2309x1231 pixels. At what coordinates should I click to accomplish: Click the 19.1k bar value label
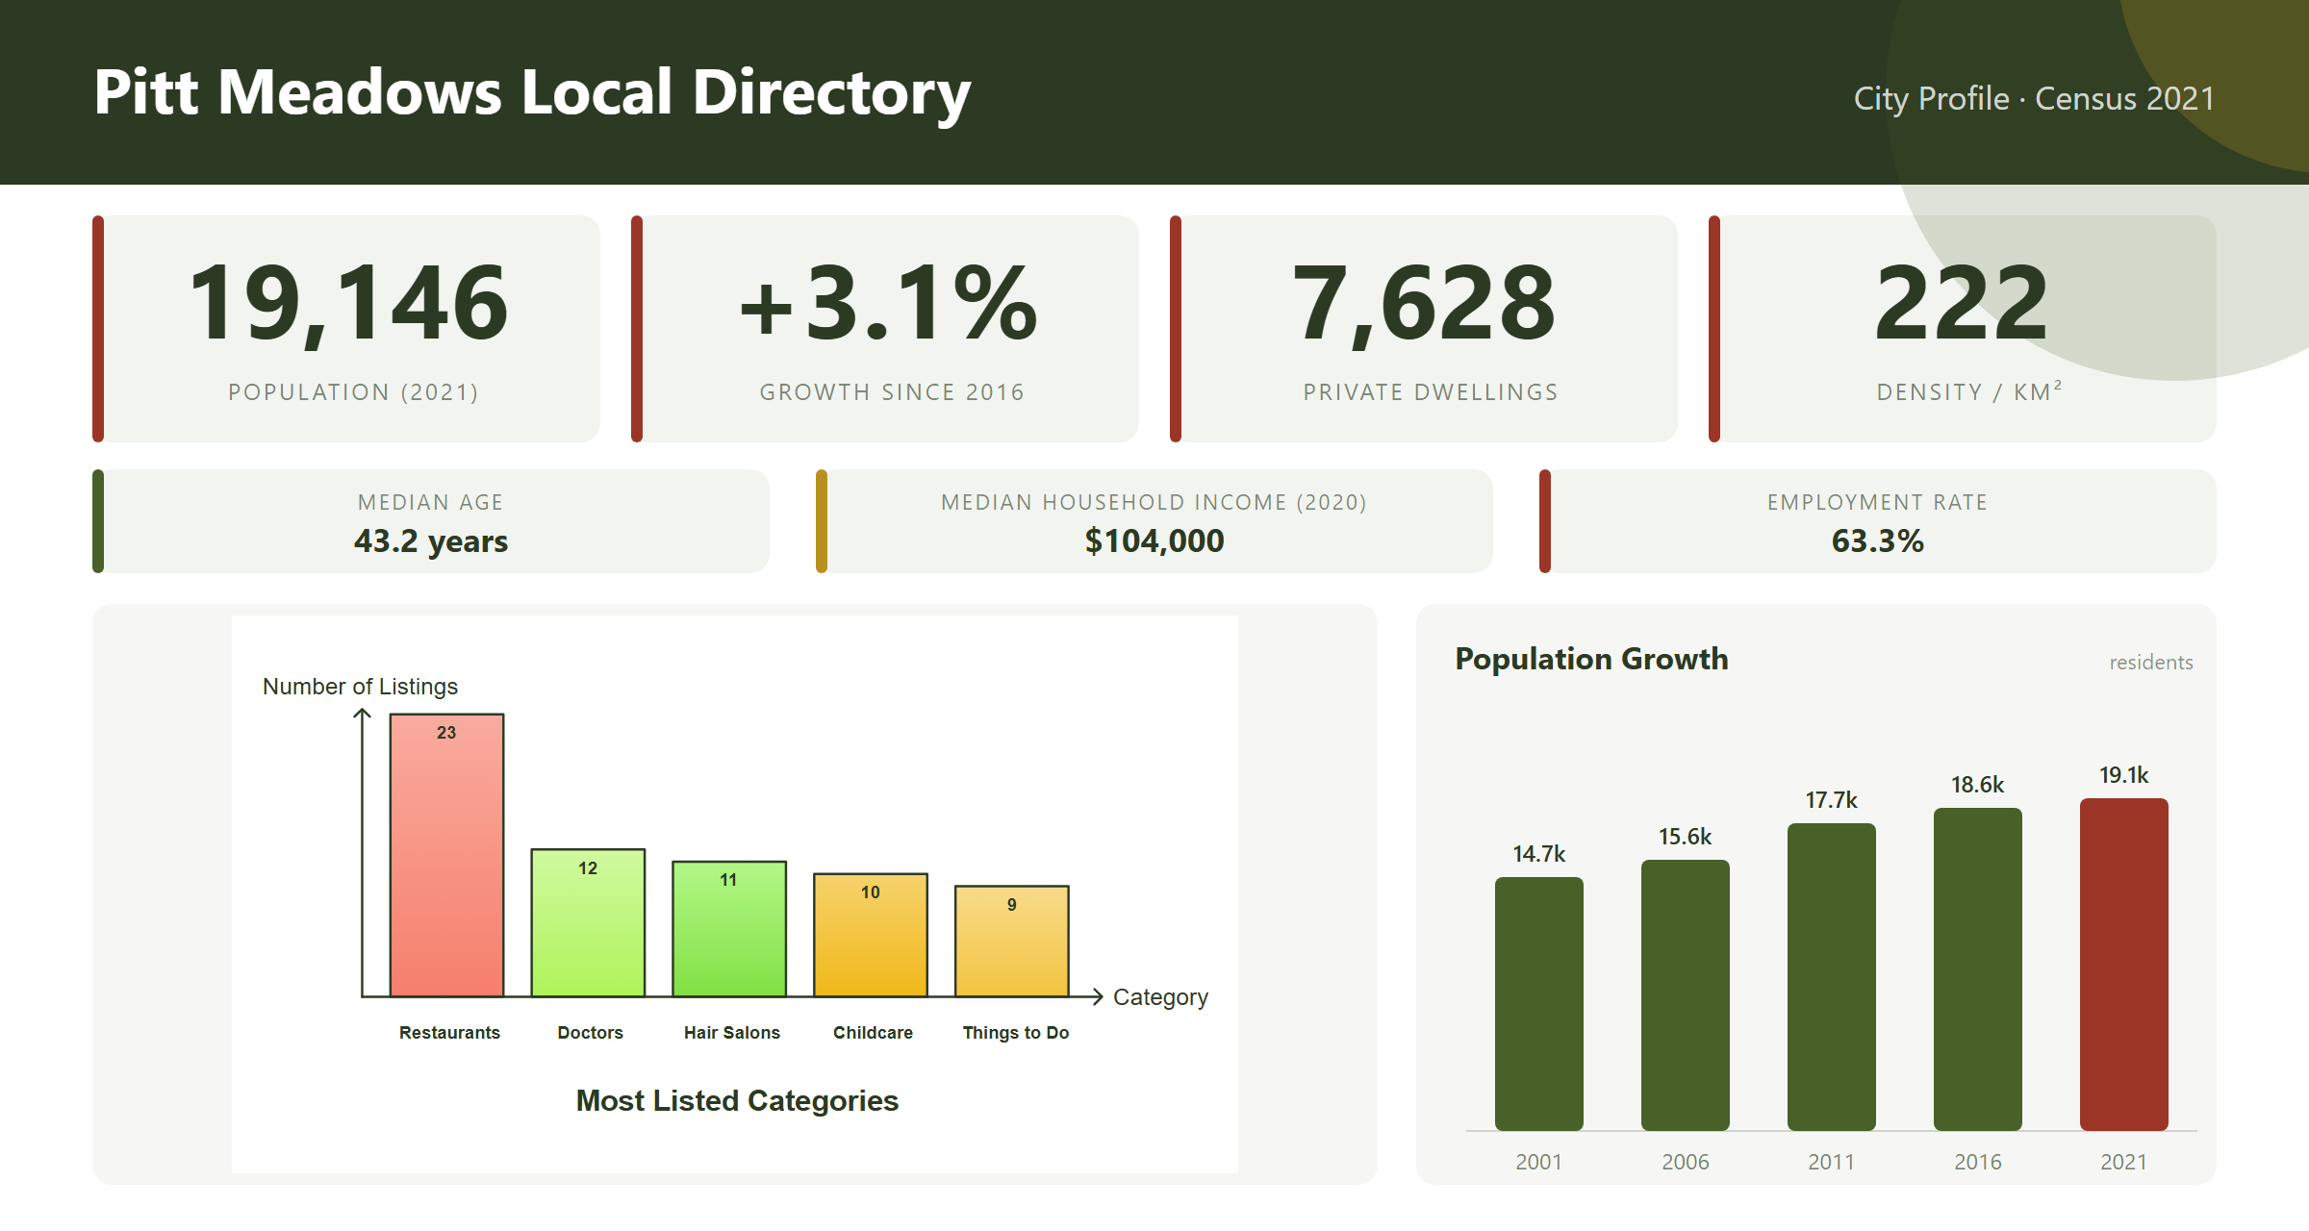2123,775
